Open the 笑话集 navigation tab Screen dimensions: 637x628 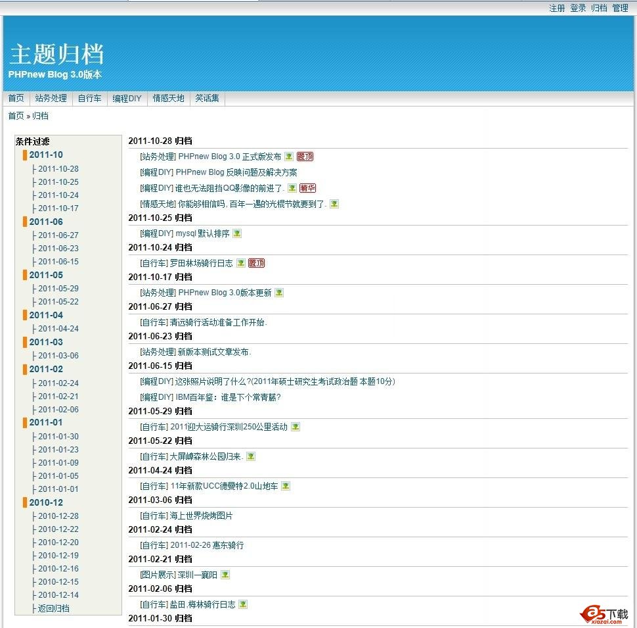pyautogui.click(x=207, y=98)
